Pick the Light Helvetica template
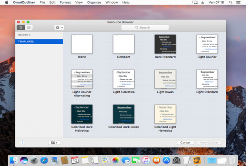This screenshot has width=246, height=166. [x=124, y=79]
